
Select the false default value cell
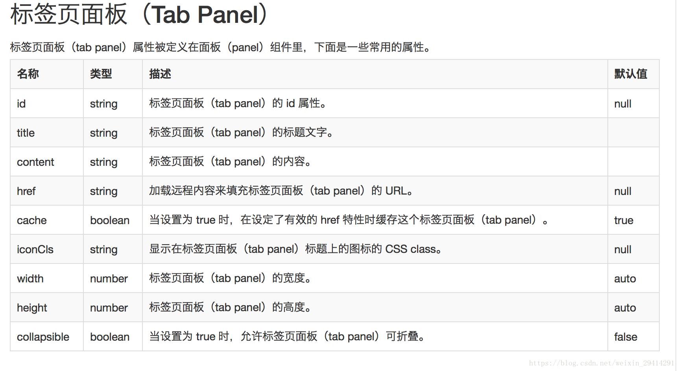click(625, 337)
